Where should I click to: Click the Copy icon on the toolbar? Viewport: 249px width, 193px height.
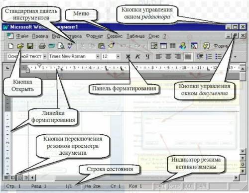click(x=92, y=46)
